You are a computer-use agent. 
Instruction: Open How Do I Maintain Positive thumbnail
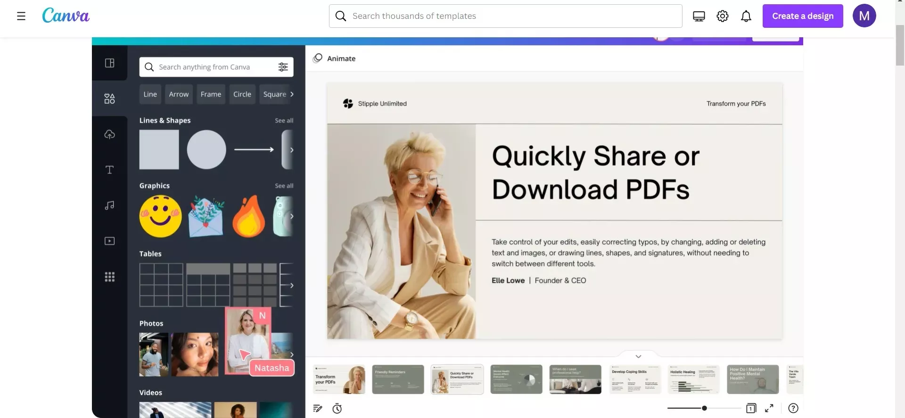tap(753, 379)
